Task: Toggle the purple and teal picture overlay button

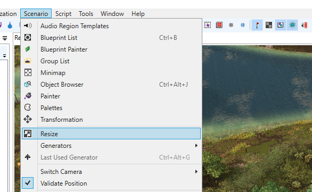Action: (281, 25)
